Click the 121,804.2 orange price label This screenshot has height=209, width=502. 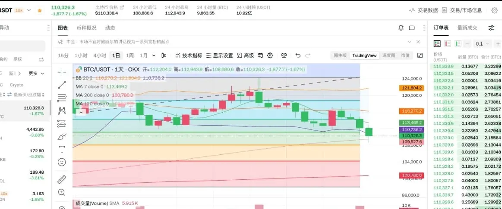[x=411, y=88]
